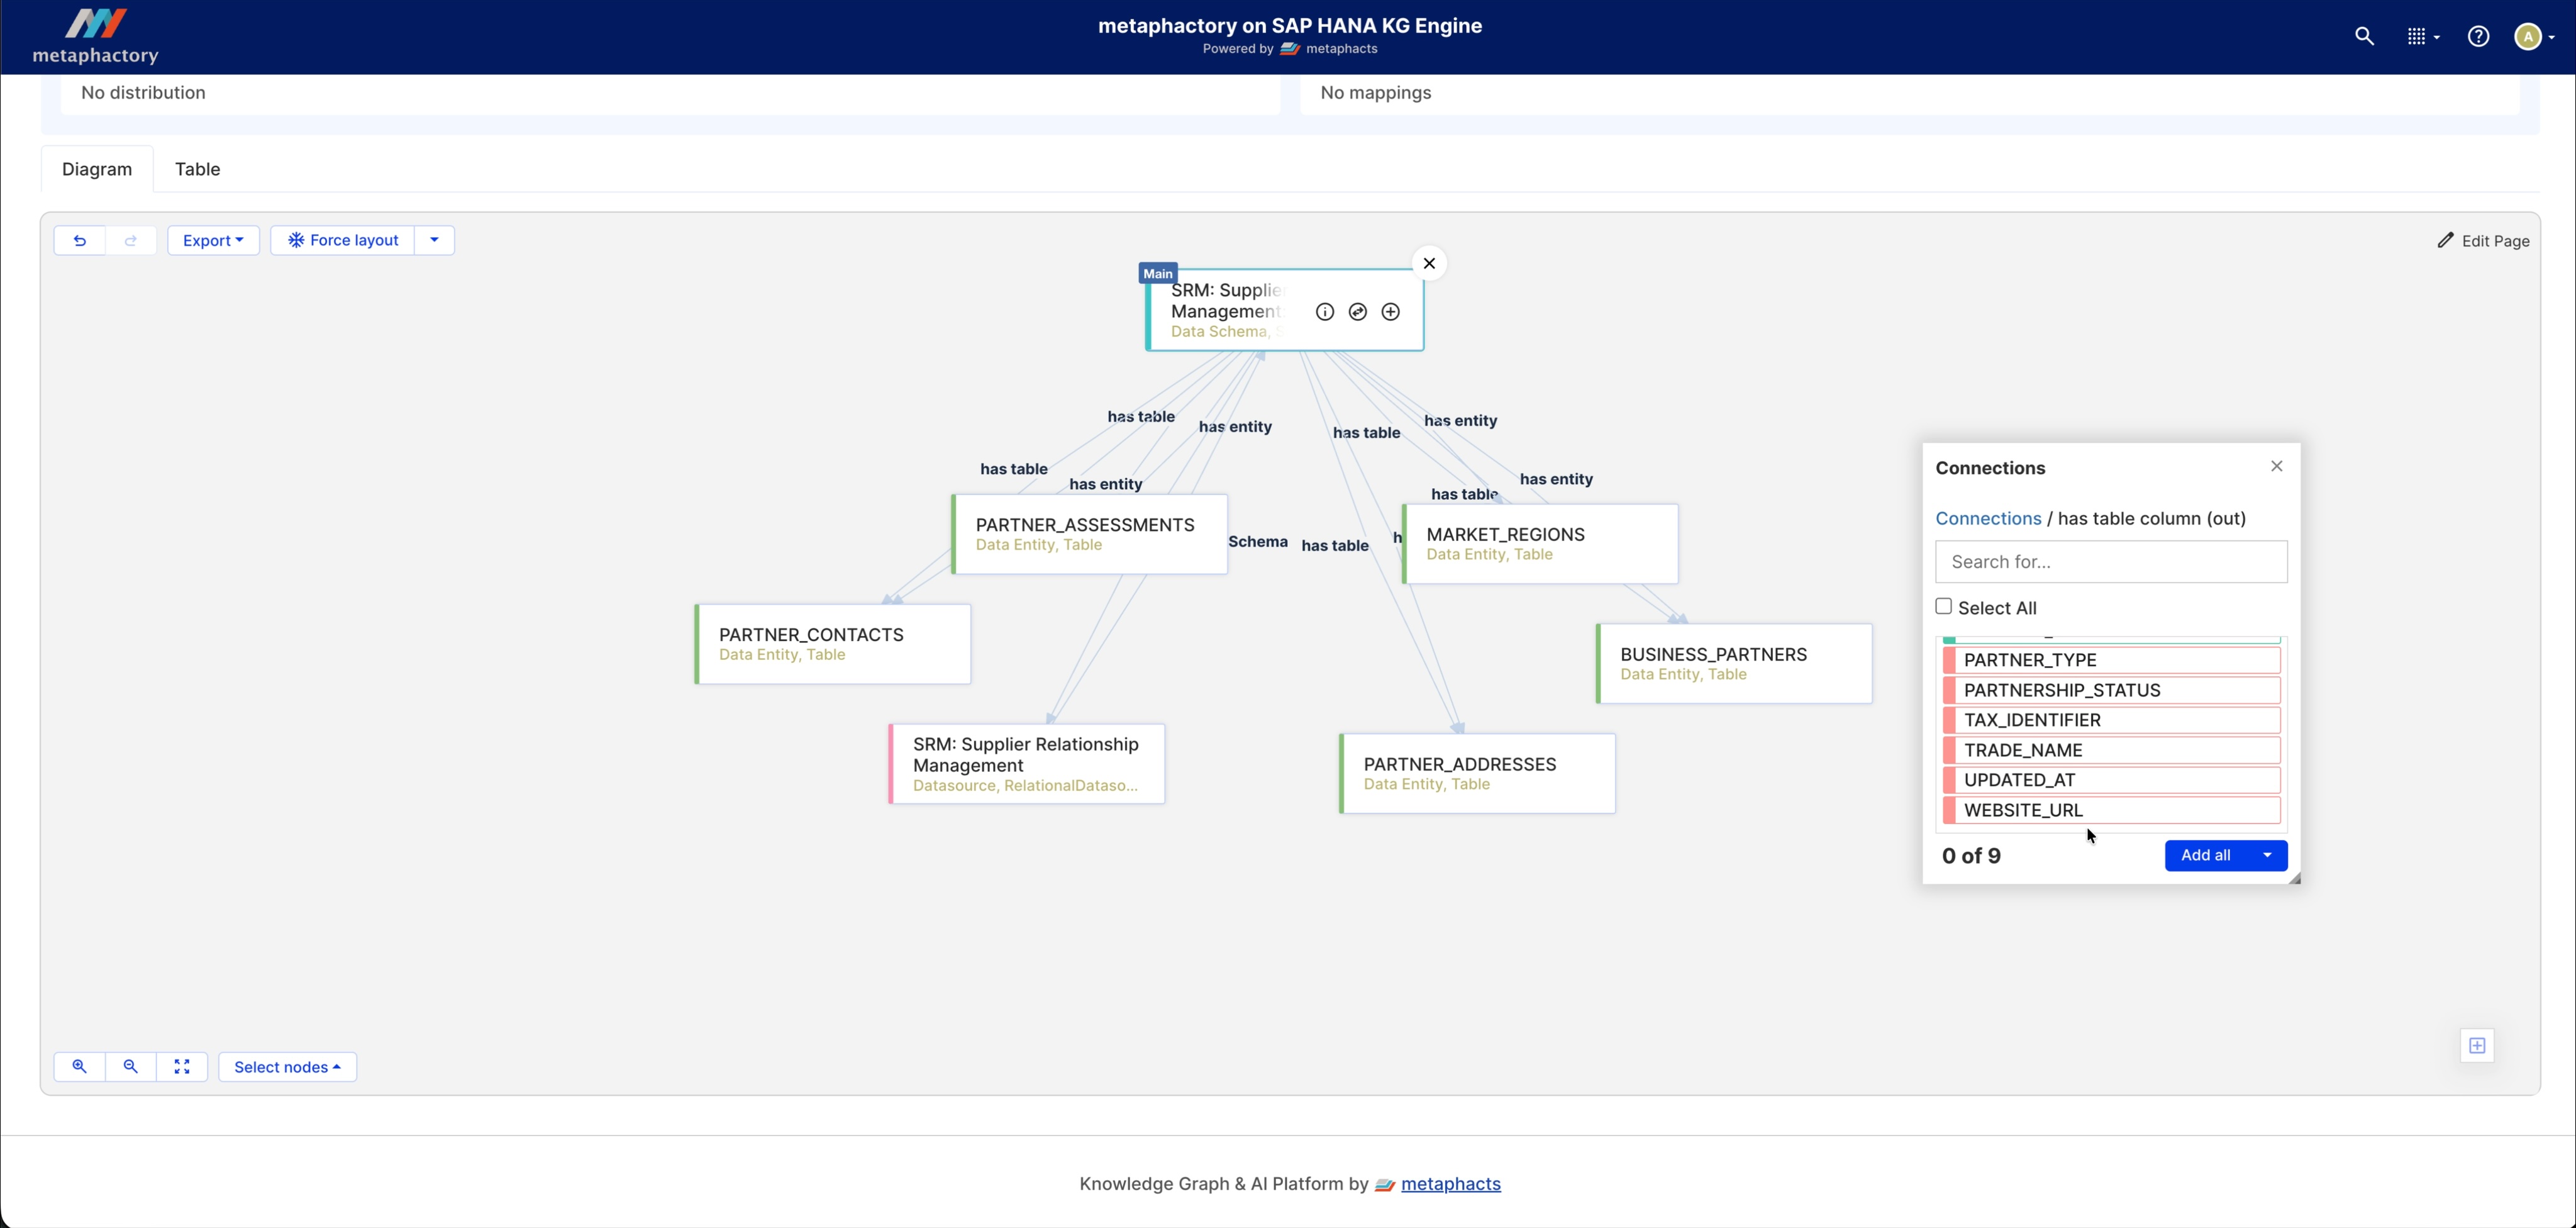The width and height of the screenshot is (2576, 1228).
Task: Select UPDATED_AT in connections list
Action: (x=2111, y=780)
